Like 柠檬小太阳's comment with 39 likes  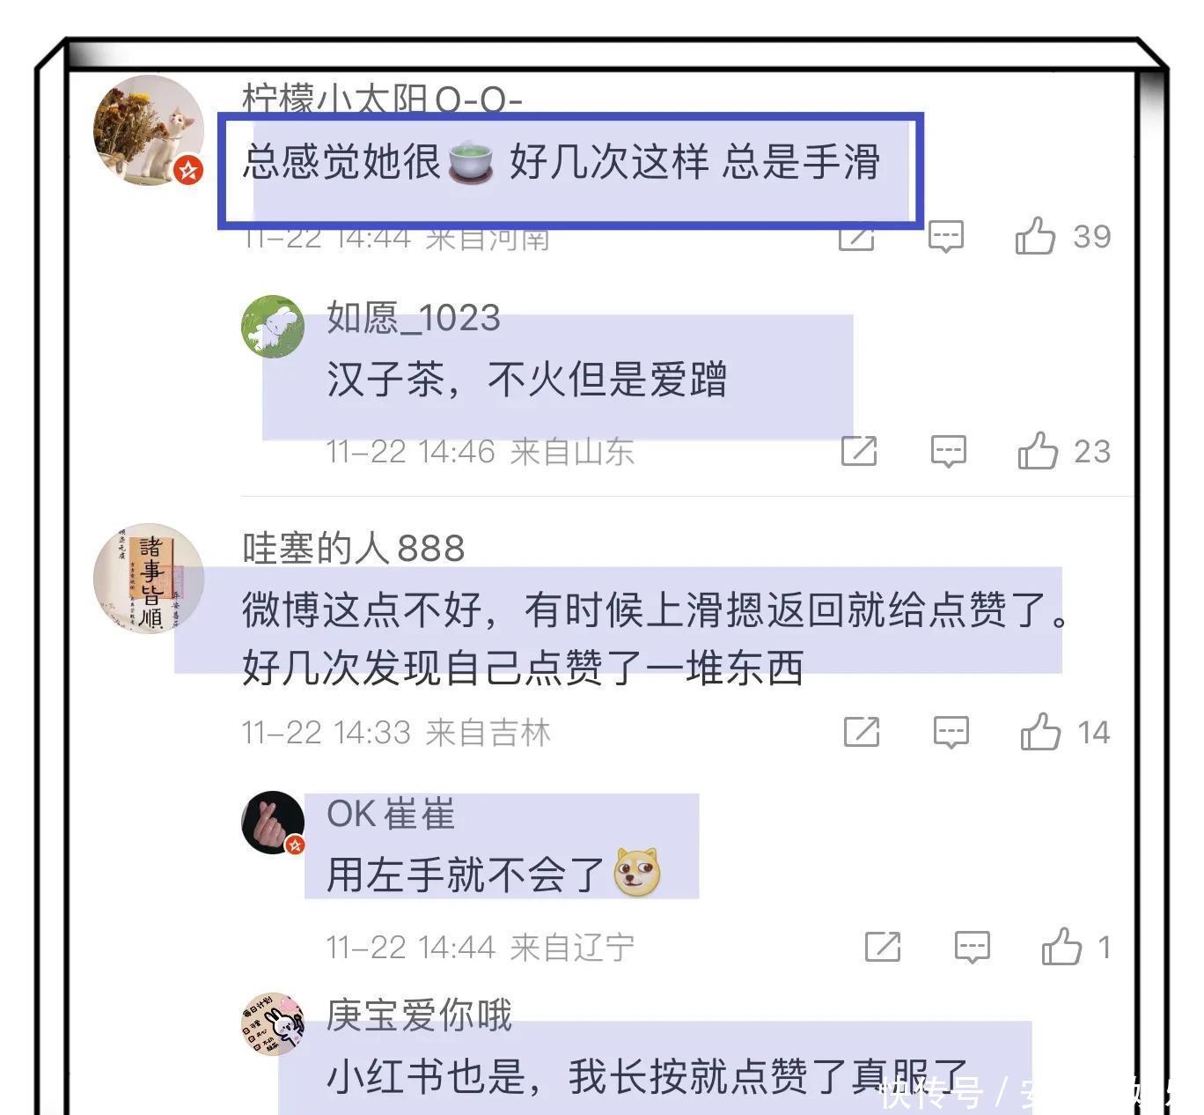(x=1035, y=236)
